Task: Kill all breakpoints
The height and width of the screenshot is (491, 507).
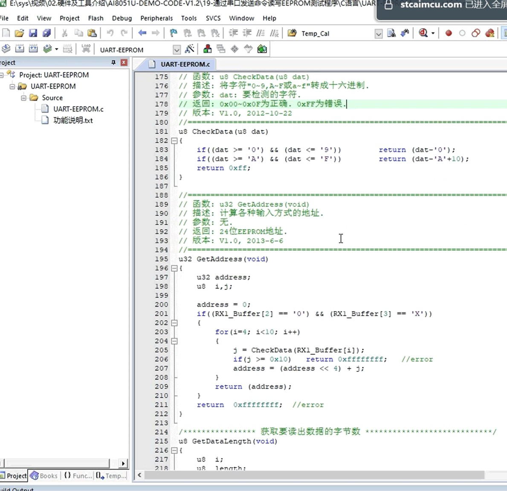Action: (x=490, y=33)
